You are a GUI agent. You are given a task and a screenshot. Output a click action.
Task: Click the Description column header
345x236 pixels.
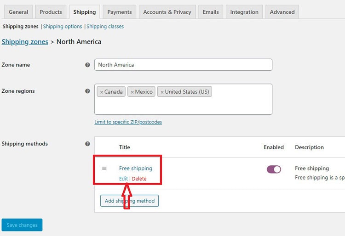[310, 147]
